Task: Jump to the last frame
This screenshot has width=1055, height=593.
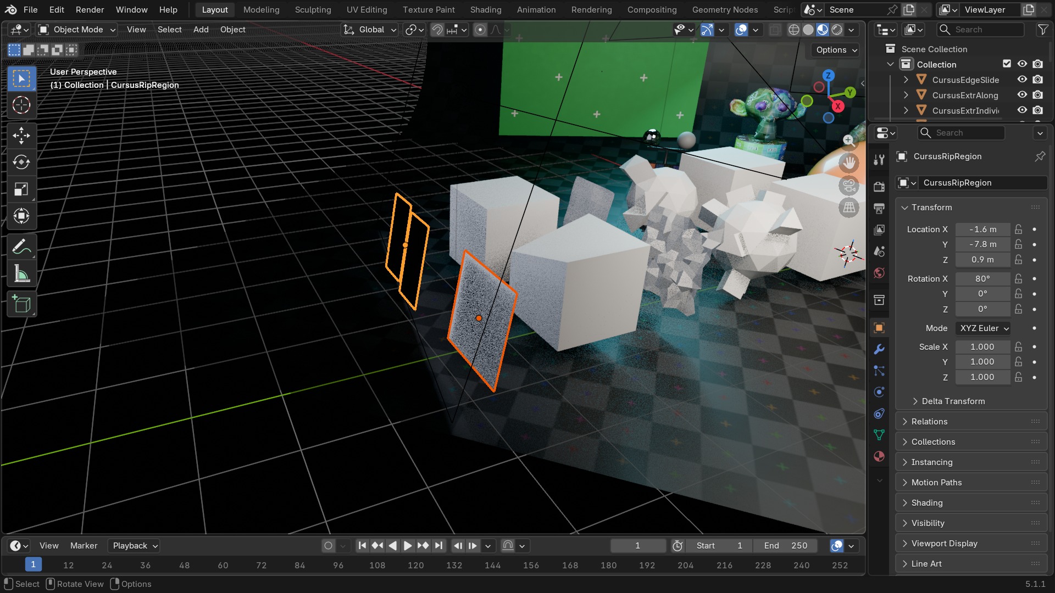Action: click(438, 546)
